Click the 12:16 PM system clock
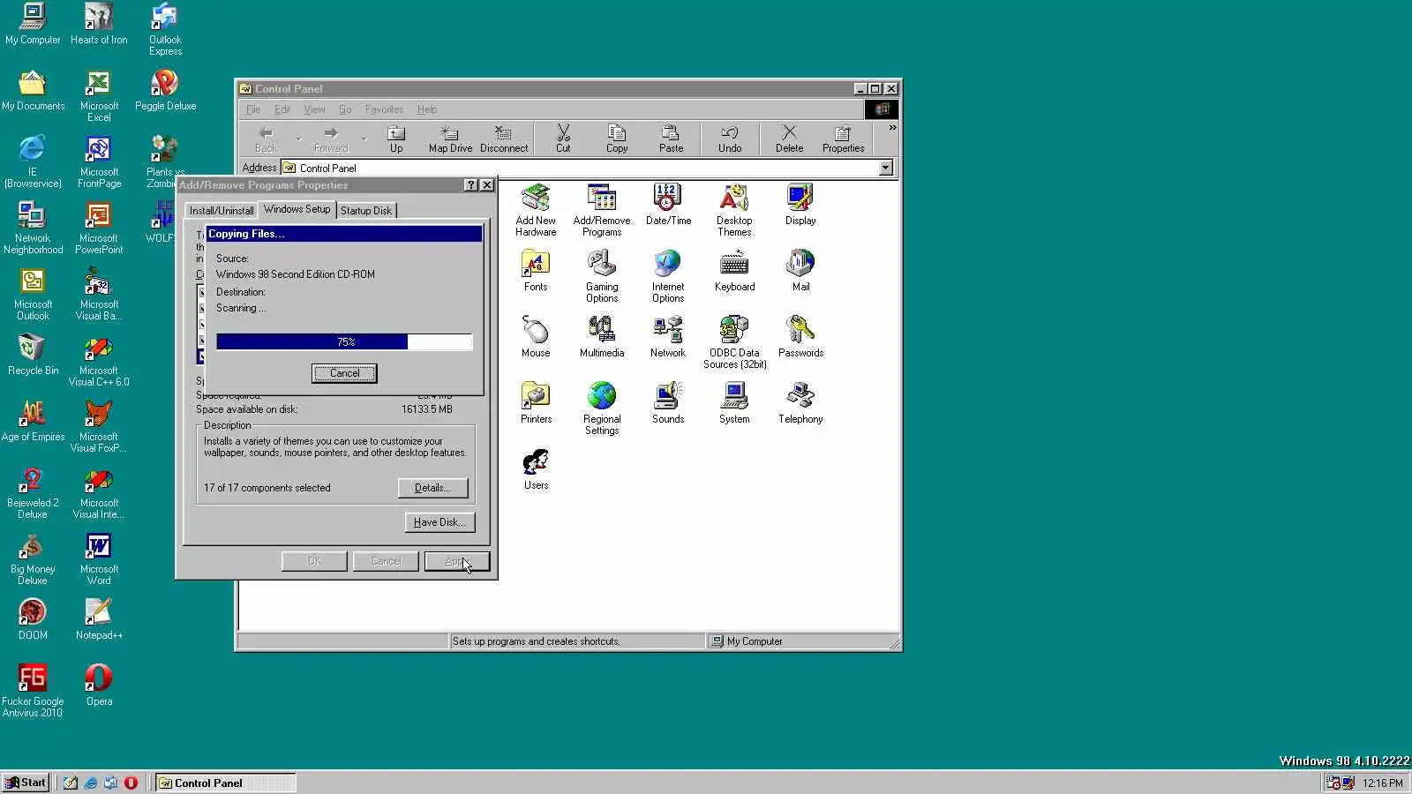 point(1382,783)
